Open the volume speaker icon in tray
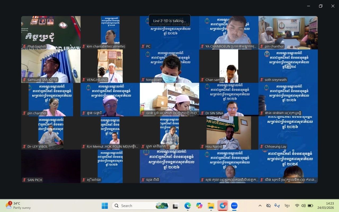 303,206
